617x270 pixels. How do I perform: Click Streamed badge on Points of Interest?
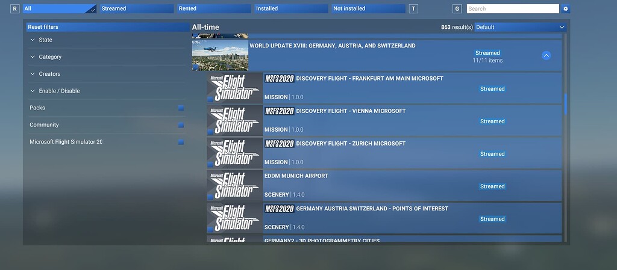(492, 219)
